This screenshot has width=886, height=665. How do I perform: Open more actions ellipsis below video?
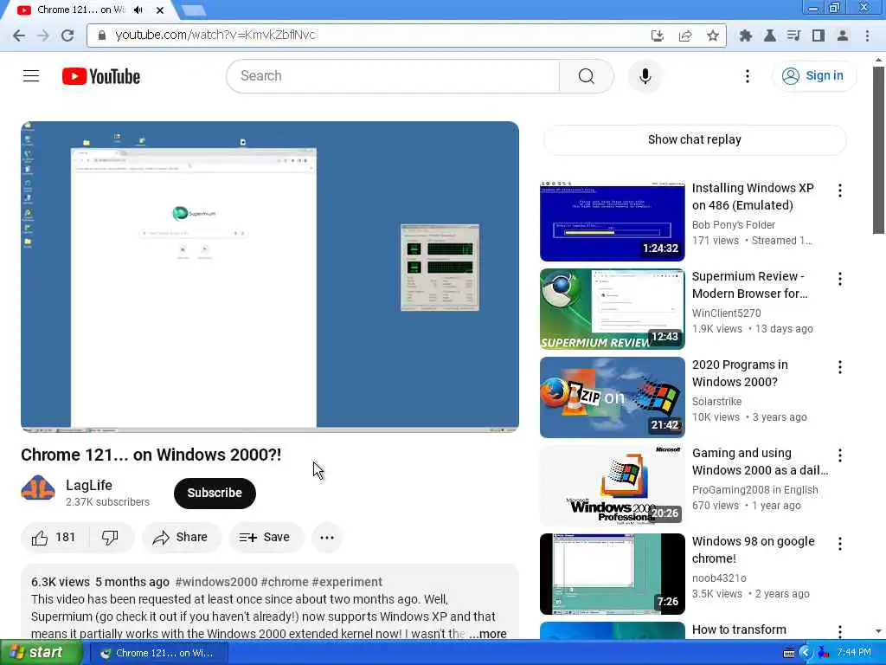327,537
